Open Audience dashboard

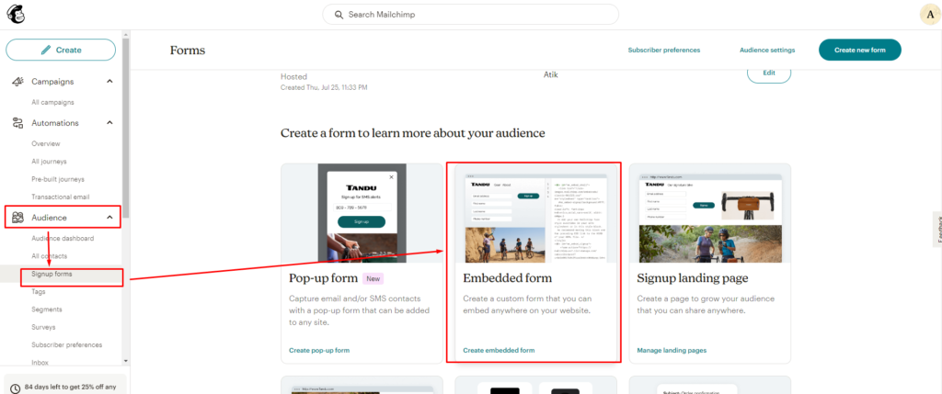click(x=63, y=238)
